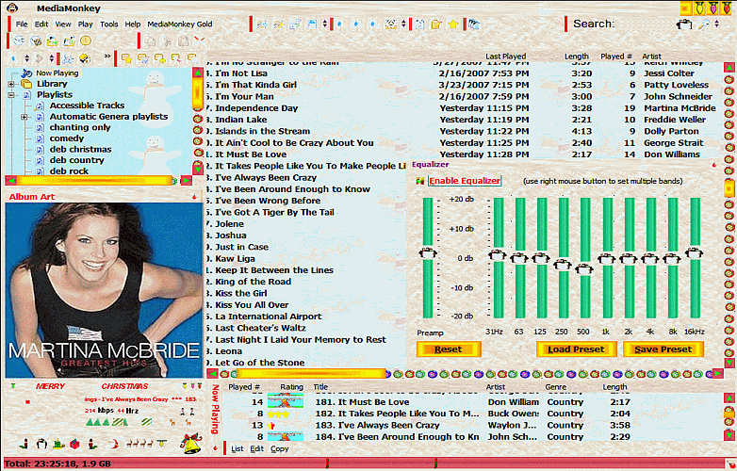This screenshot has height=471, width=737.
Task: Click the Reset equalizer button
Action: pyautogui.click(x=449, y=349)
